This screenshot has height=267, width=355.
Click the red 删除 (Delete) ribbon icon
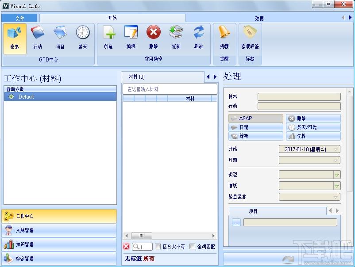[153, 38]
